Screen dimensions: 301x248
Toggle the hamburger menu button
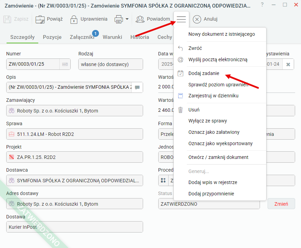pos(181,19)
